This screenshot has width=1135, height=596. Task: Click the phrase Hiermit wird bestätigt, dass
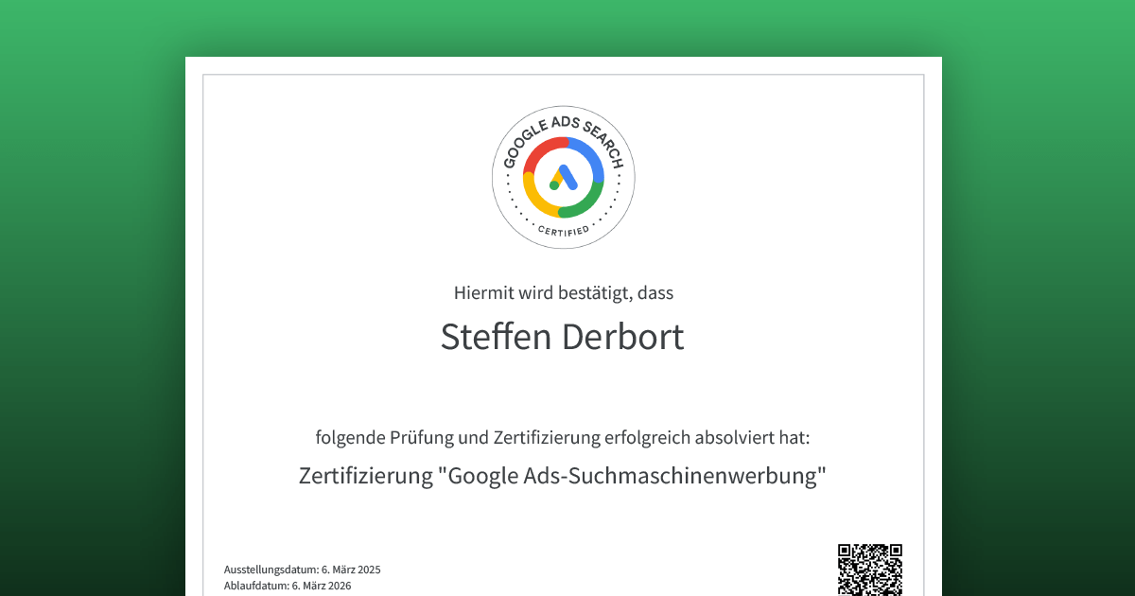click(x=564, y=292)
